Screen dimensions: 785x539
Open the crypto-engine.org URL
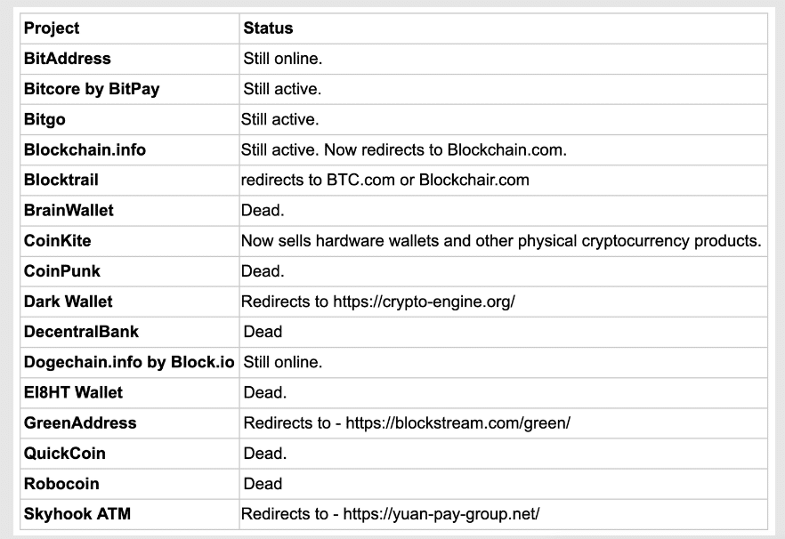(424, 302)
